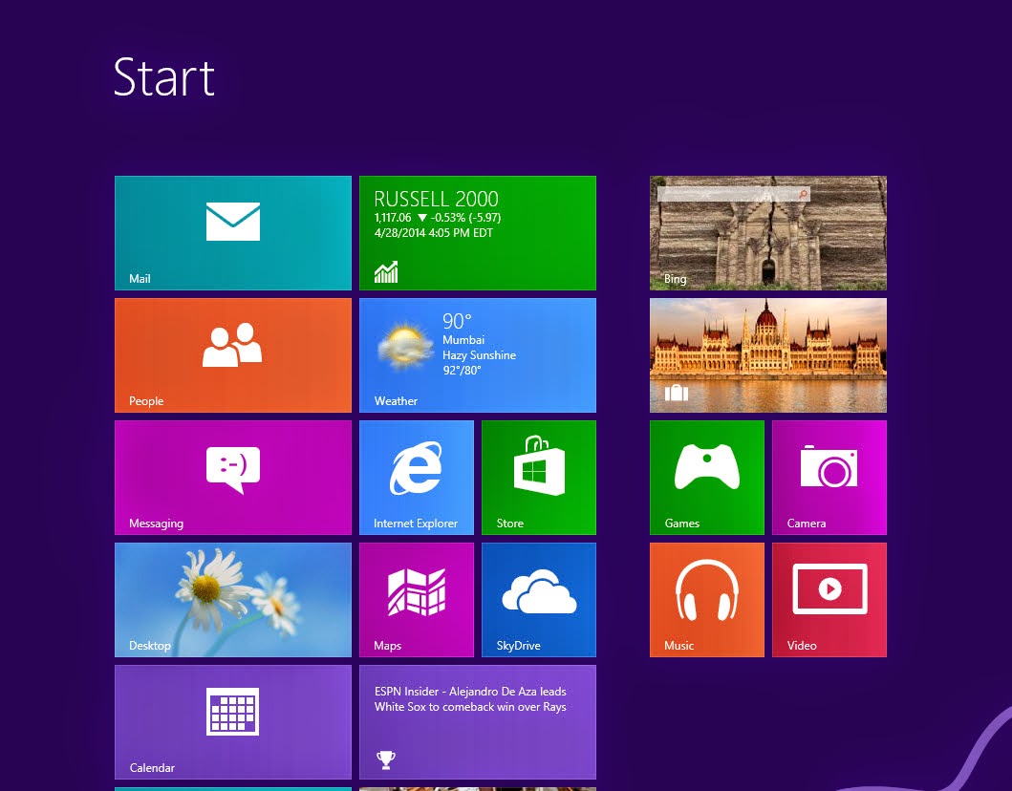Open the Mail tile

click(x=233, y=233)
